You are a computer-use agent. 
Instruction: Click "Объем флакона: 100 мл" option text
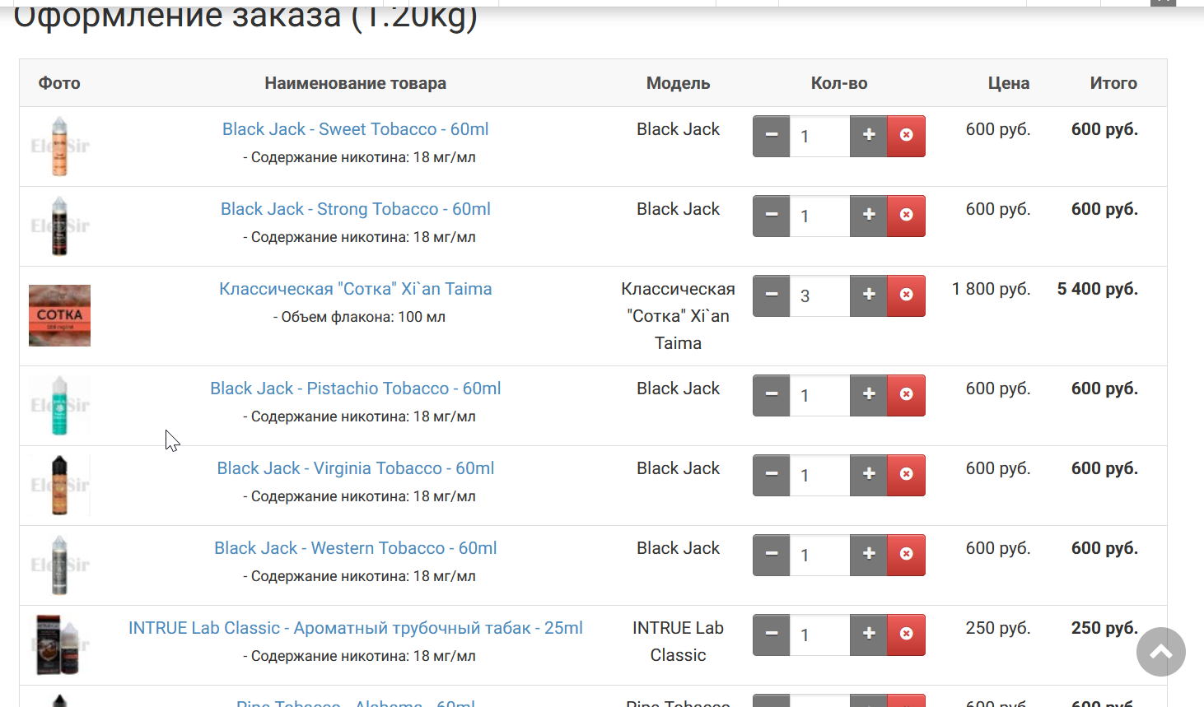tap(359, 317)
